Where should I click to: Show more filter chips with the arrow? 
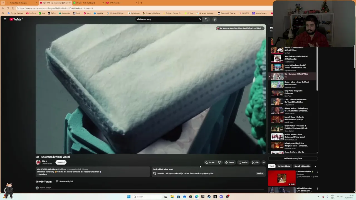click(x=315, y=166)
